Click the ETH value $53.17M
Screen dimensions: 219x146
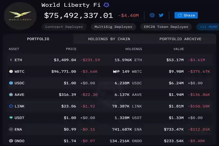pyautogui.click(x=175, y=60)
